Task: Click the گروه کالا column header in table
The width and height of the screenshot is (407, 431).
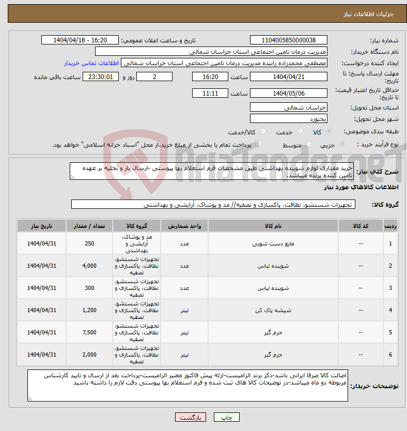Action: pyautogui.click(x=136, y=226)
